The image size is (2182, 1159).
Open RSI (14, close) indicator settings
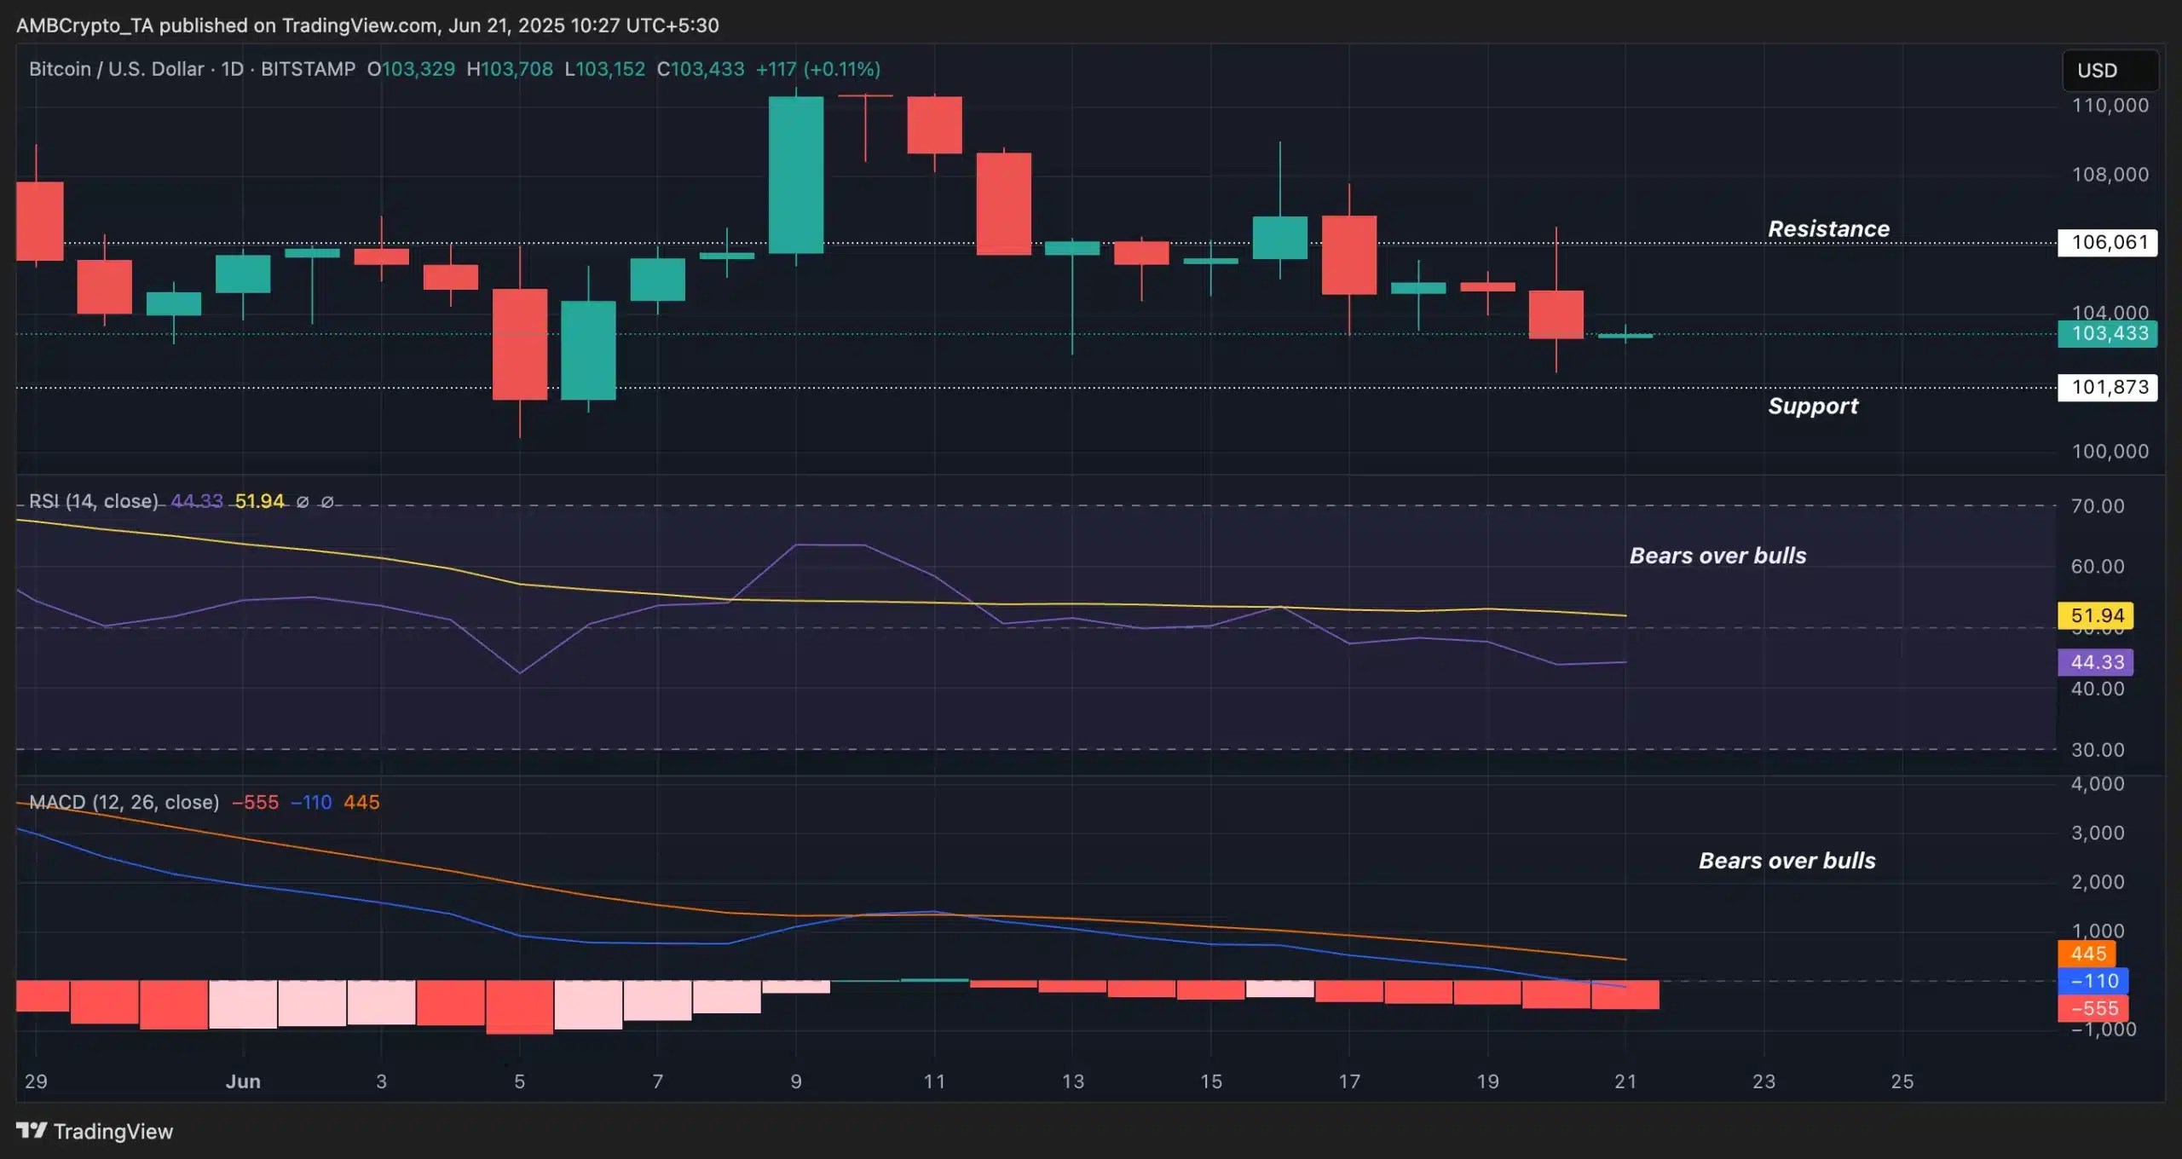(94, 502)
